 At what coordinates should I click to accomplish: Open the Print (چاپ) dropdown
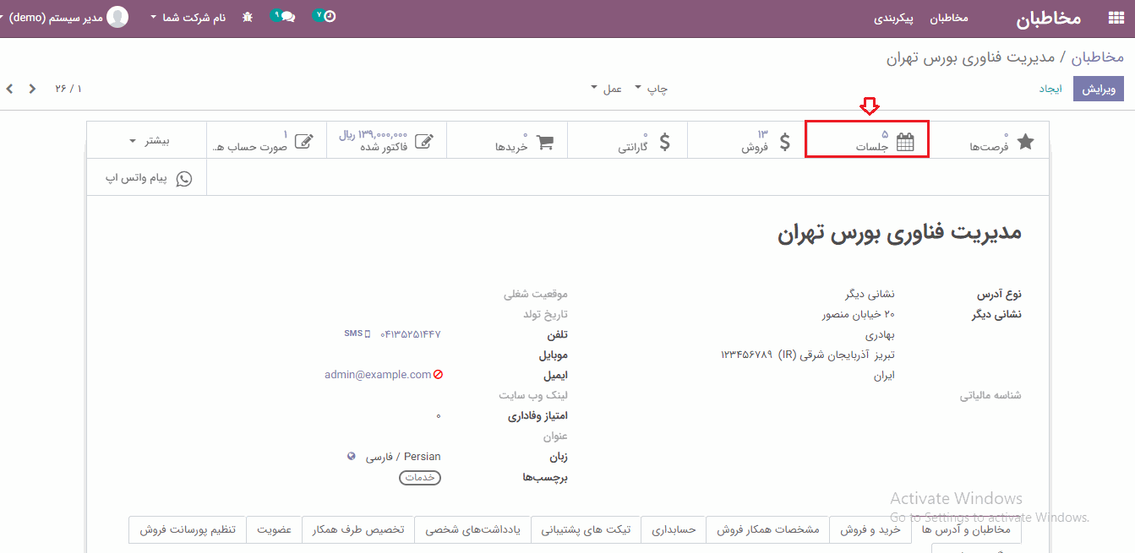[651, 89]
